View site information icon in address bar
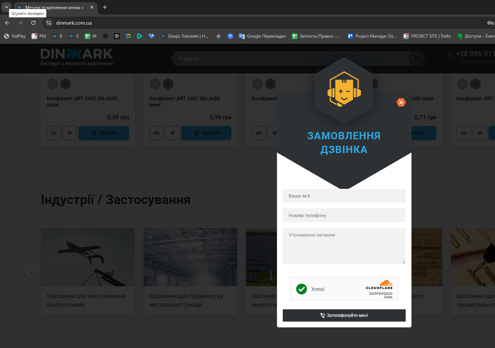This screenshot has height=348, width=495. [49, 23]
